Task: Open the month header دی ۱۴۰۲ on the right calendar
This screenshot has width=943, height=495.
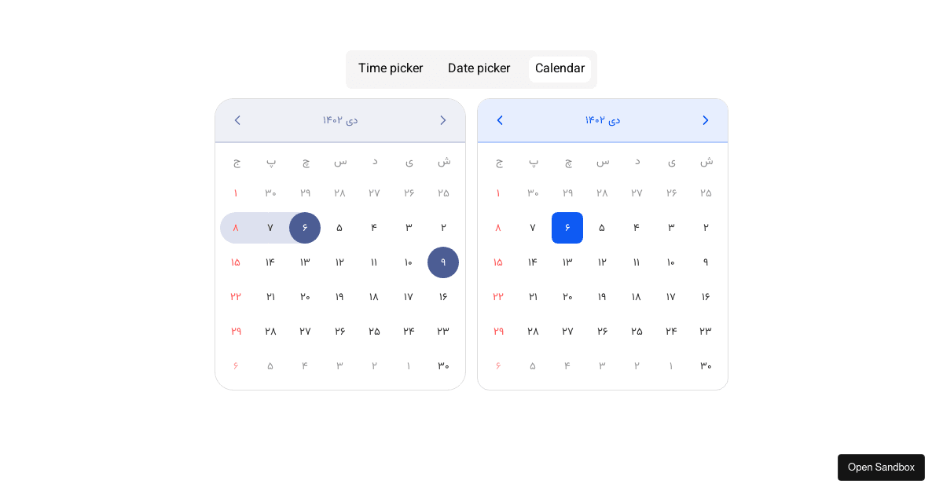Action: [x=603, y=120]
